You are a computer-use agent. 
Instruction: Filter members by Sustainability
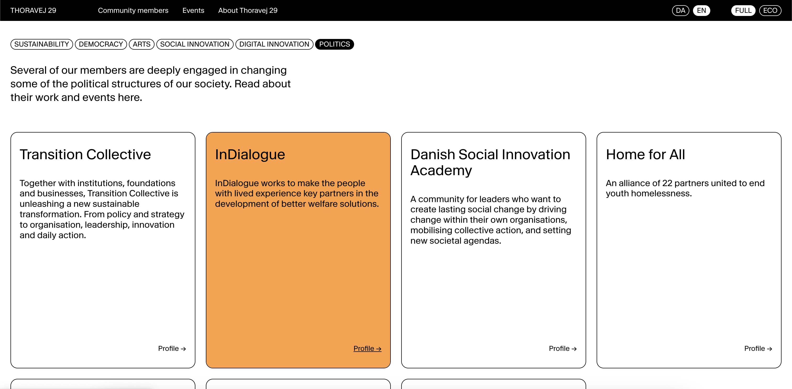[x=41, y=44]
